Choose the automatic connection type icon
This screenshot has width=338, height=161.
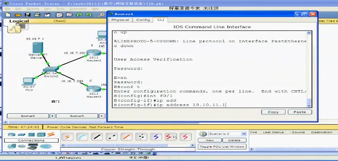point(68,136)
